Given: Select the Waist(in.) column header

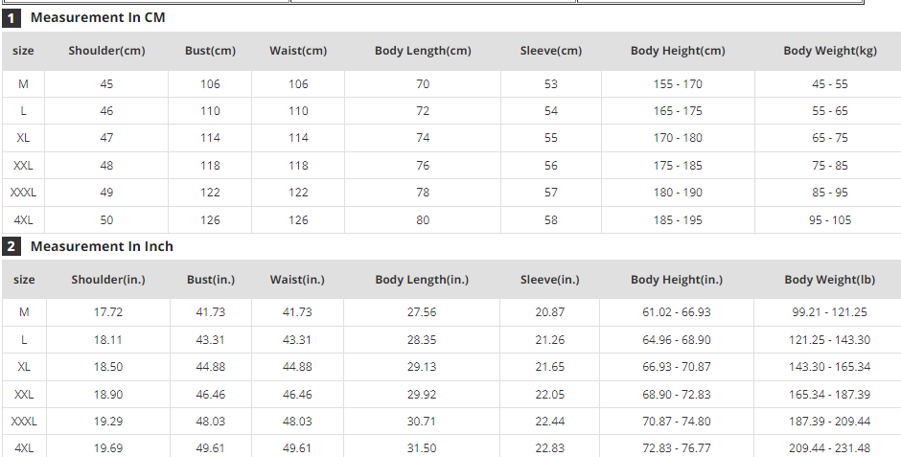Looking at the screenshot, I should [x=297, y=280].
